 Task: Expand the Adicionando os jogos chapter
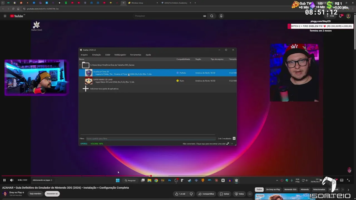42,180
